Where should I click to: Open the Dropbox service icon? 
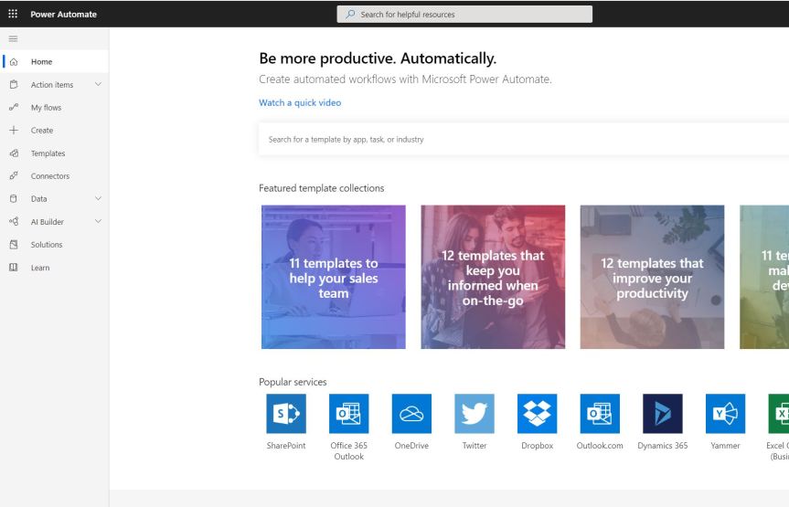pyautogui.click(x=537, y=414)
